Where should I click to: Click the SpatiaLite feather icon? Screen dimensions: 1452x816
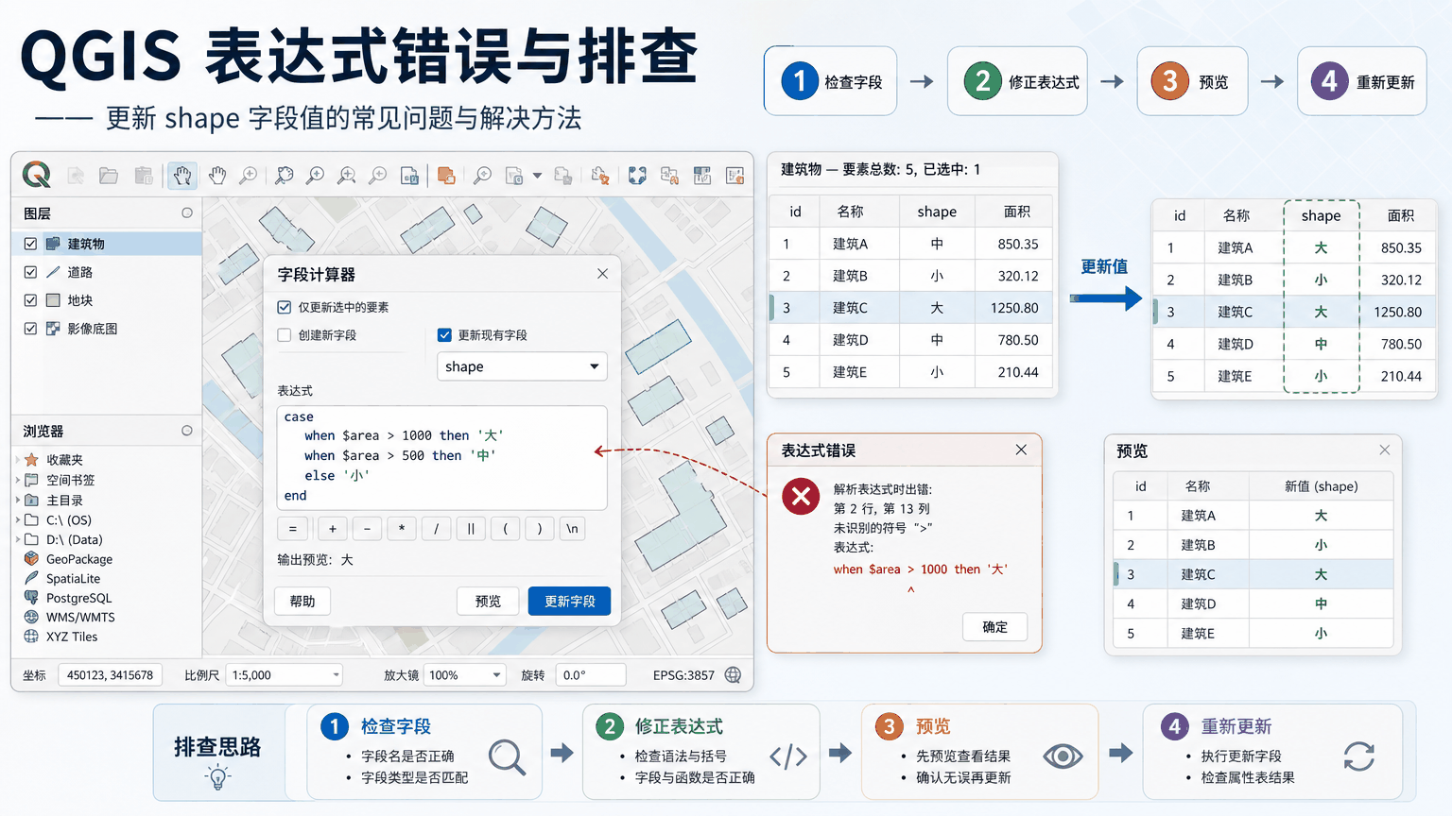point(31,579)
